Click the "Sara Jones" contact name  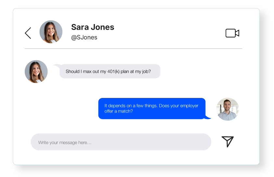click(x=93, y=27)
